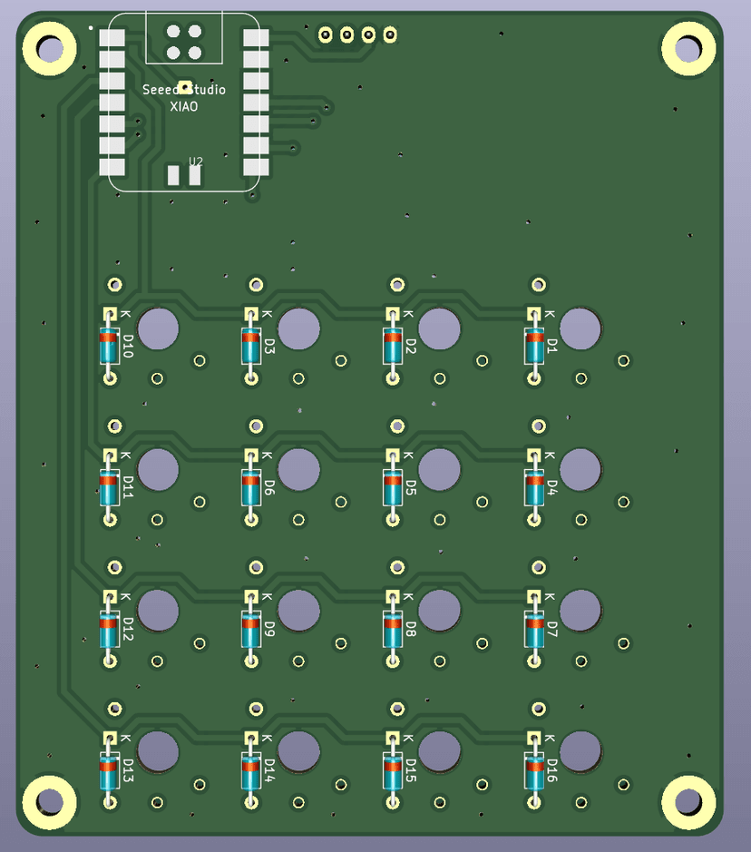Viewport: 751px width, 852px height.
Task: Click the D13 diode
Action: 110,771
